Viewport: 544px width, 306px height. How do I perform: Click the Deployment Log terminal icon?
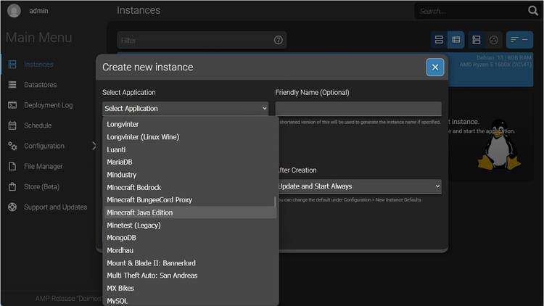tap(12, 105)
